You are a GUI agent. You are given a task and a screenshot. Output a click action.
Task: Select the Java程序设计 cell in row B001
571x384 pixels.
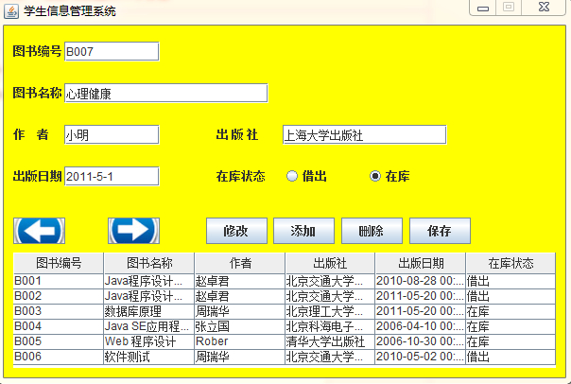tap(149, 281)
